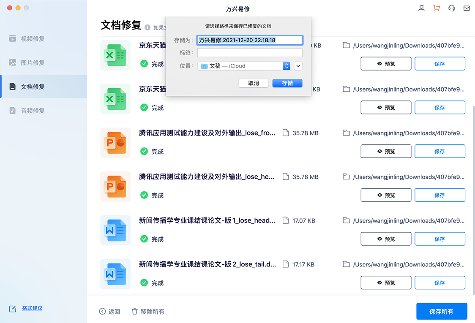Open the mail feedback icon

point(467,8)
